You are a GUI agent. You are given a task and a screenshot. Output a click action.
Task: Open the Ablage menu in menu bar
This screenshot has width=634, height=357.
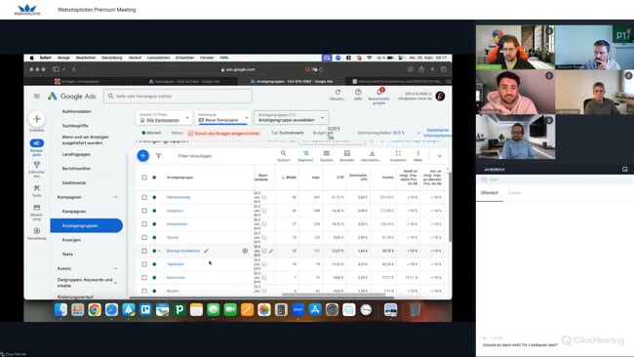pyautogui.click(x=63, y=58)
